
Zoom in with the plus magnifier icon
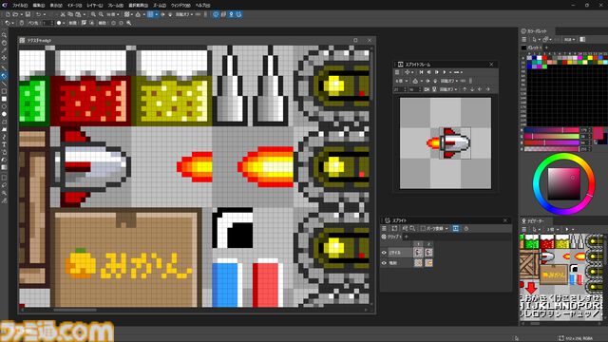coord(93,14)
